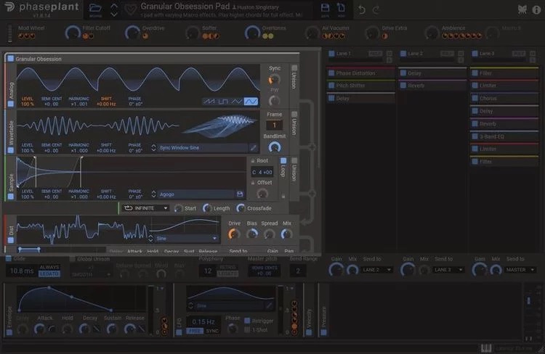Toggle the Granular Obsession group enable
Image resolution: width=545 pixels, height=354 pixels.
point(10,58)
